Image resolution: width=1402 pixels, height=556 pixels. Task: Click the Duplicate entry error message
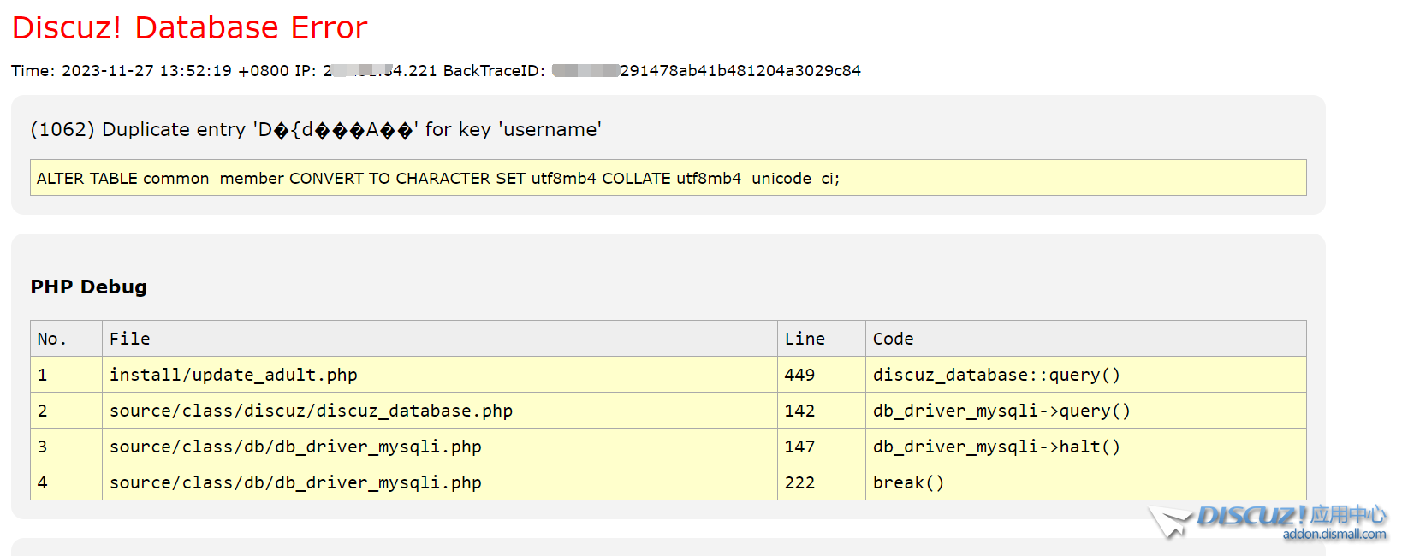coord(315,130)
